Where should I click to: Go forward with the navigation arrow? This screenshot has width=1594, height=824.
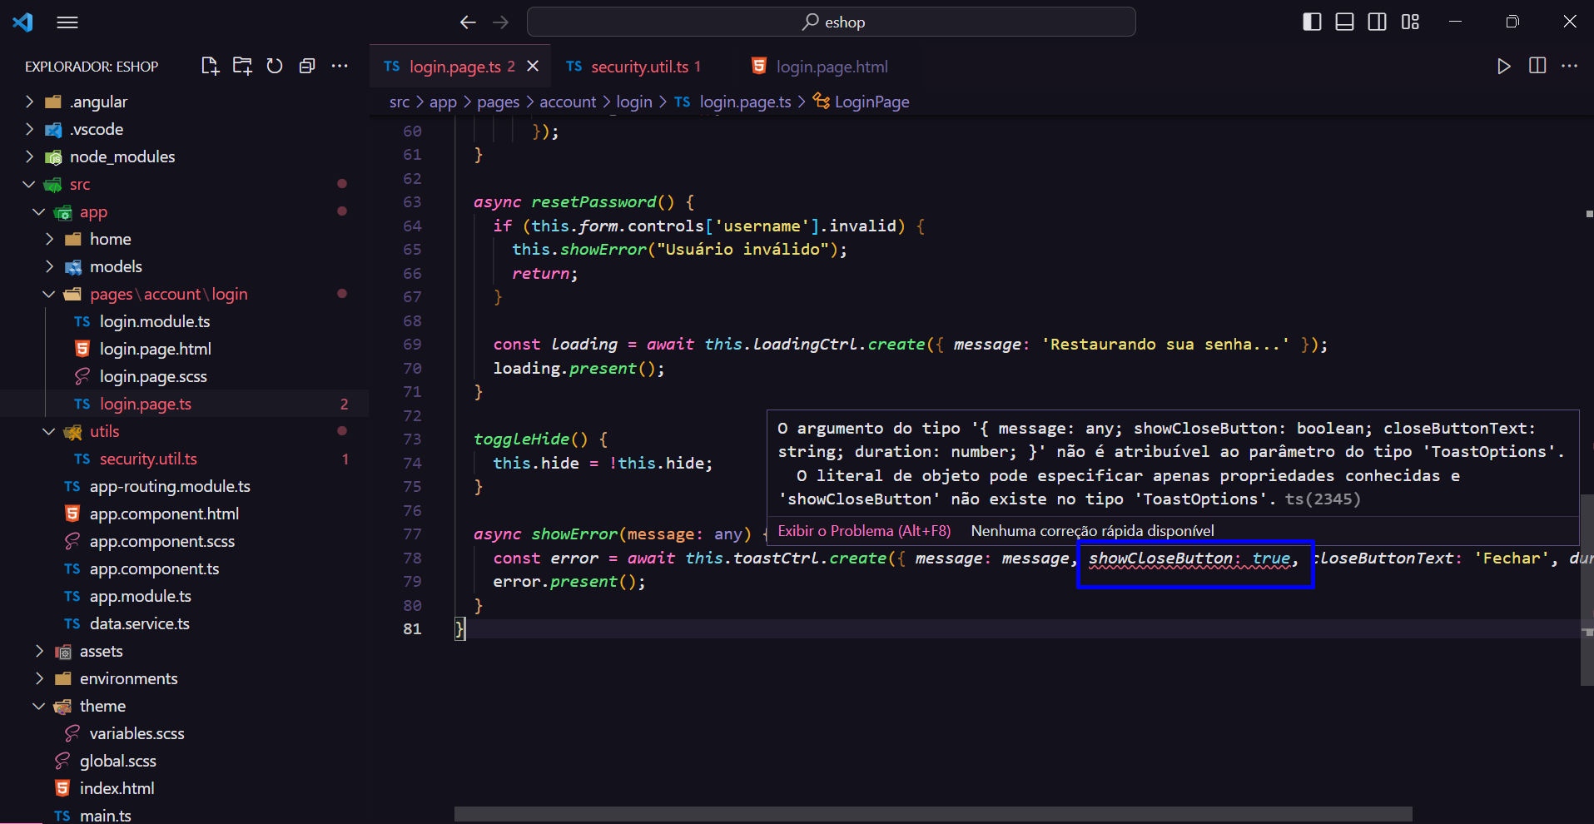tap(500, 22)
